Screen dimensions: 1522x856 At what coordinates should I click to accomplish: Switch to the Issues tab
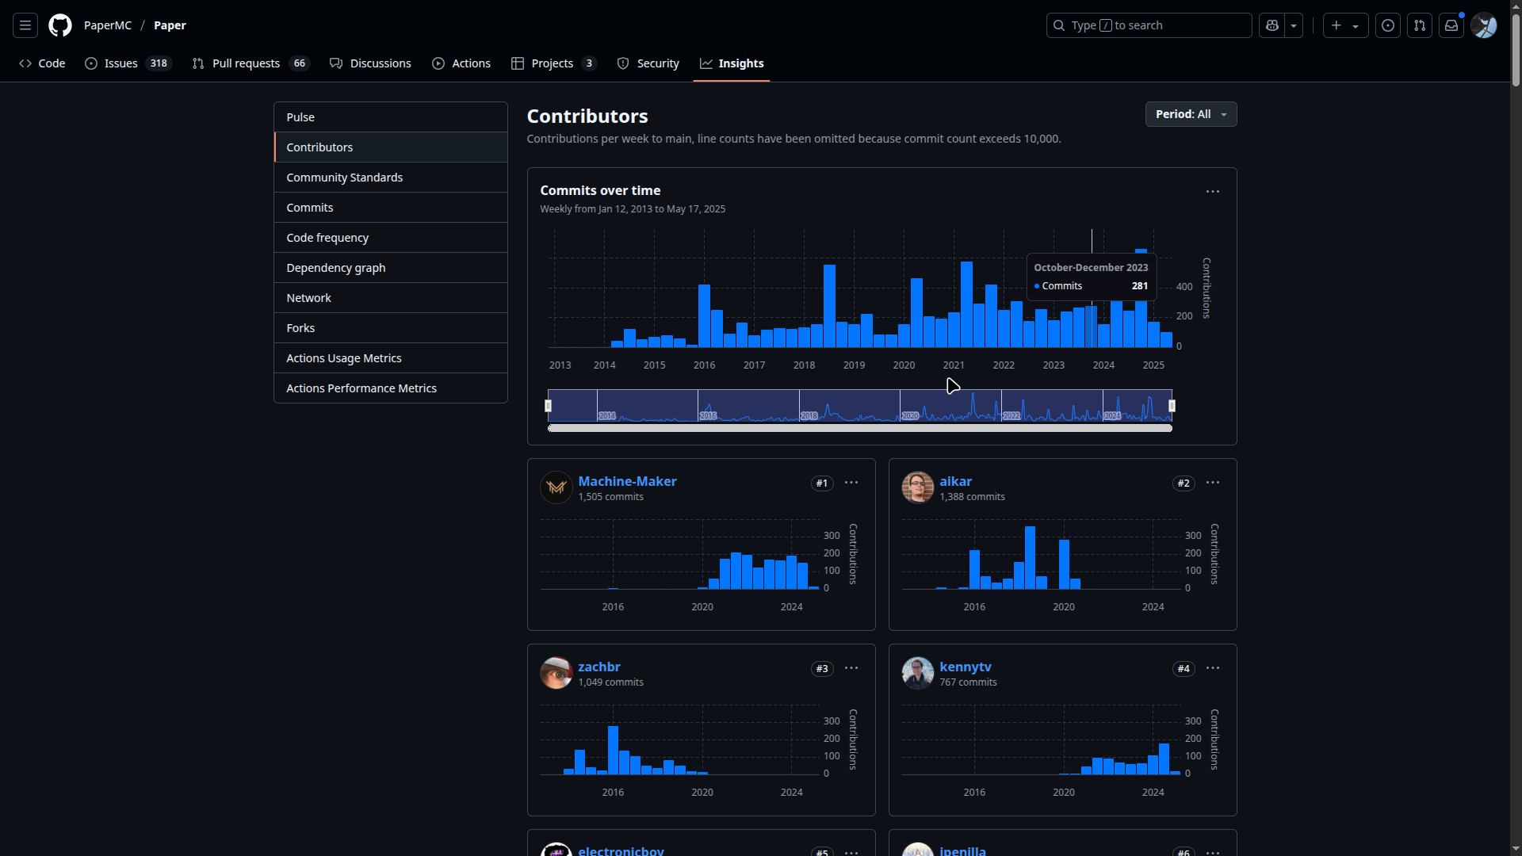(128, 63)
